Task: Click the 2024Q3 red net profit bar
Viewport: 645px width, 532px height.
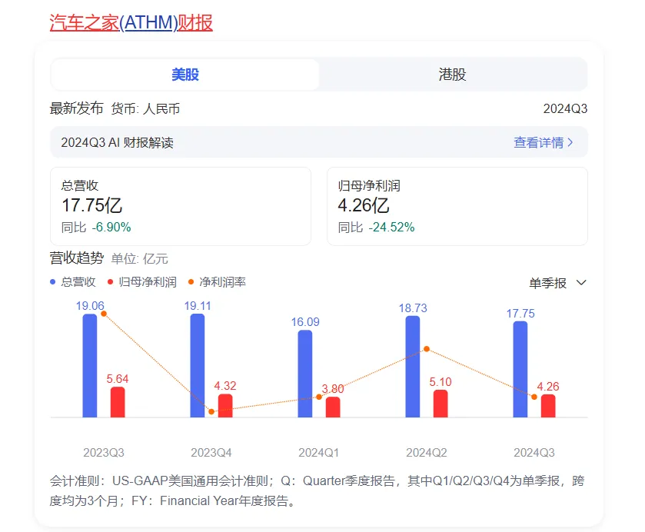Action: click(548, 406)
